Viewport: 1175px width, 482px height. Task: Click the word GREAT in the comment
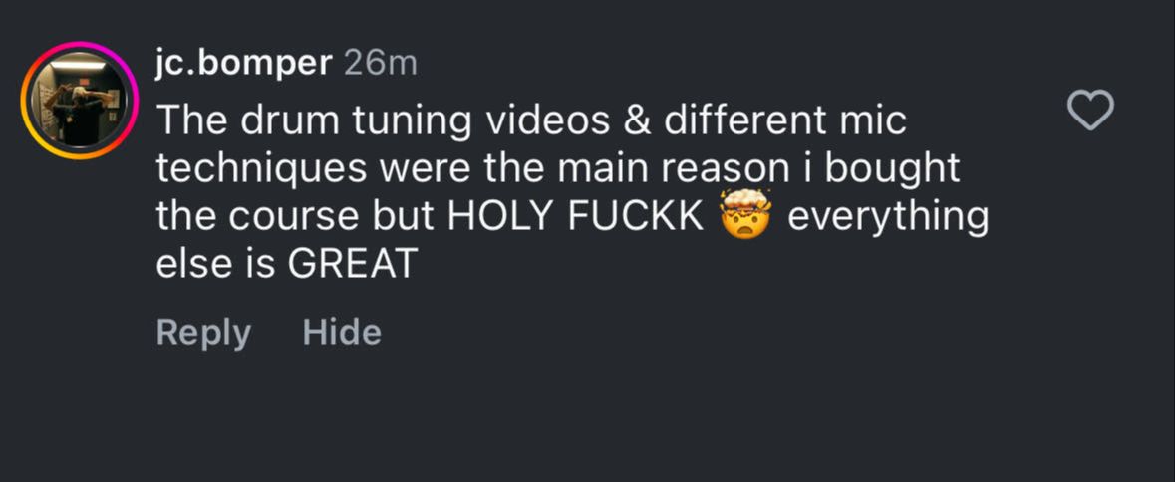coord(351,265)
